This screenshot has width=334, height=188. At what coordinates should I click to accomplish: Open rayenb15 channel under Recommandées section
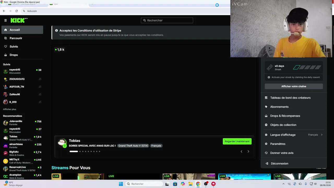(22, 130)
